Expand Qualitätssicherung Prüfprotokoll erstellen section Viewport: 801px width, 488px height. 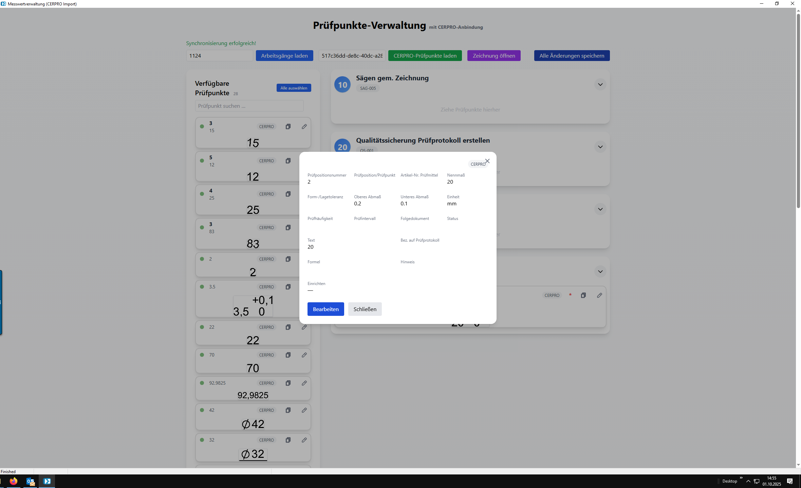[600, 147]
